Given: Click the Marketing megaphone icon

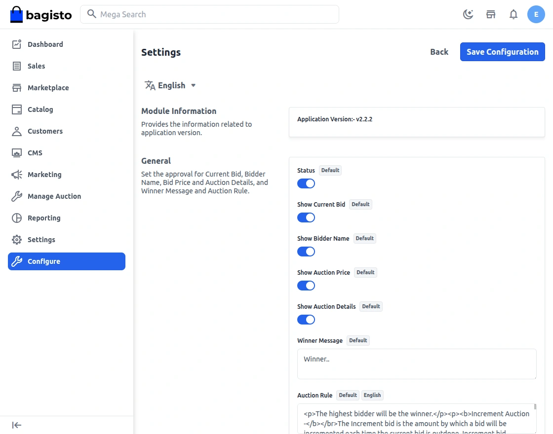Looking at the screenshot, I should [x=17, y=175].
